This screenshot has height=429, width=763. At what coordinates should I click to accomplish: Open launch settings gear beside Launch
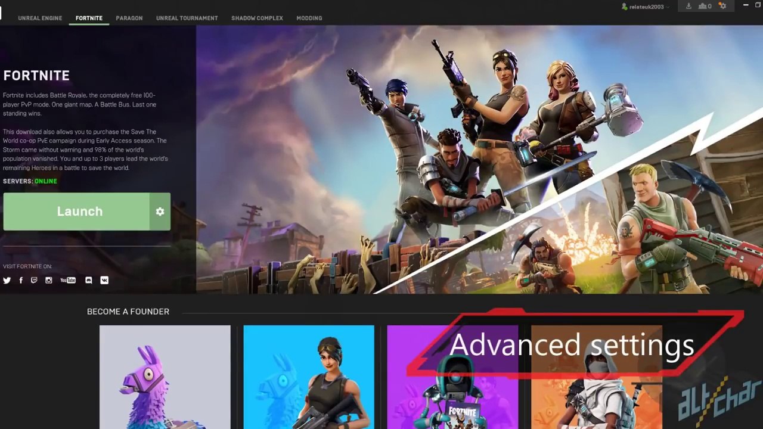coord(160,212)
